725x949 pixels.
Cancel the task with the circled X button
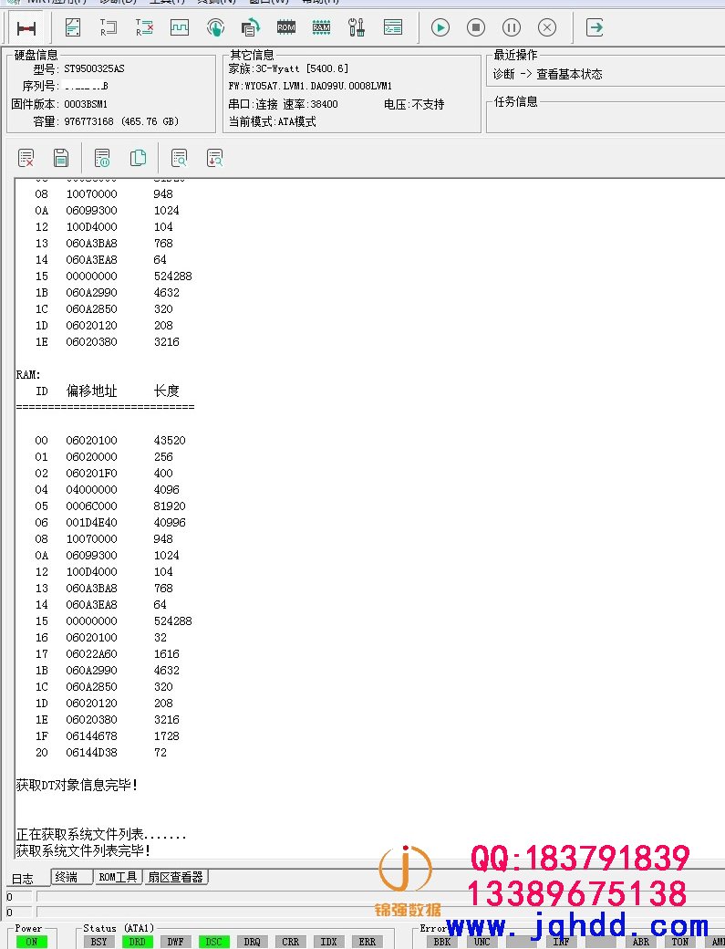click(547, 27)
